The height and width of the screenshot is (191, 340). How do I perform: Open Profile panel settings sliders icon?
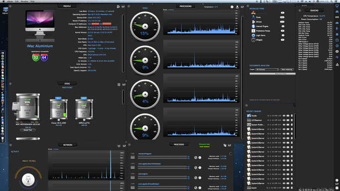tap(123, 6)
